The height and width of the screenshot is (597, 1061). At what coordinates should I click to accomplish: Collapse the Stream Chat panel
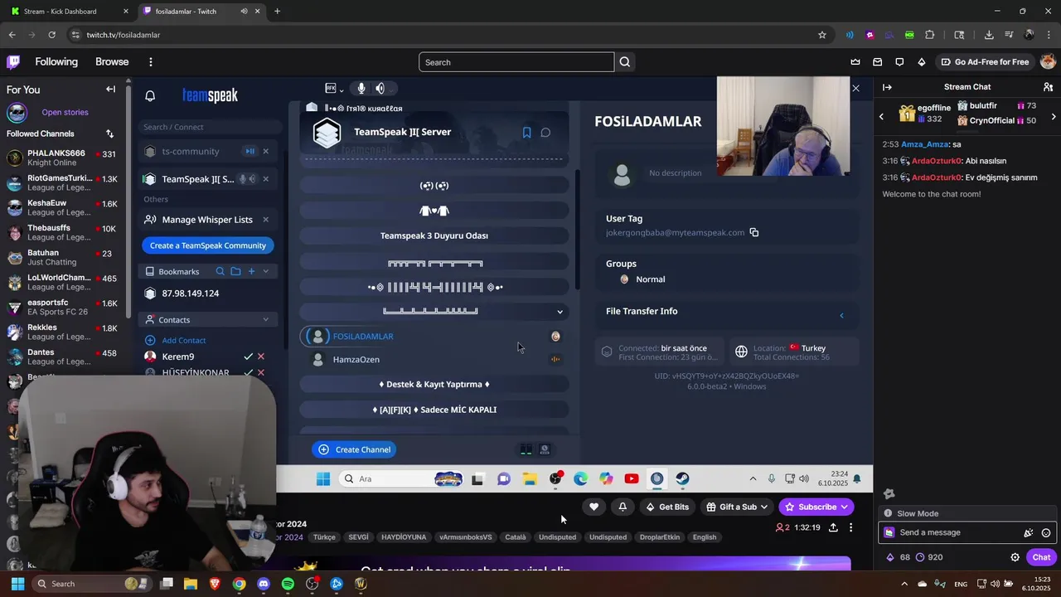click(x=887, y=87)
